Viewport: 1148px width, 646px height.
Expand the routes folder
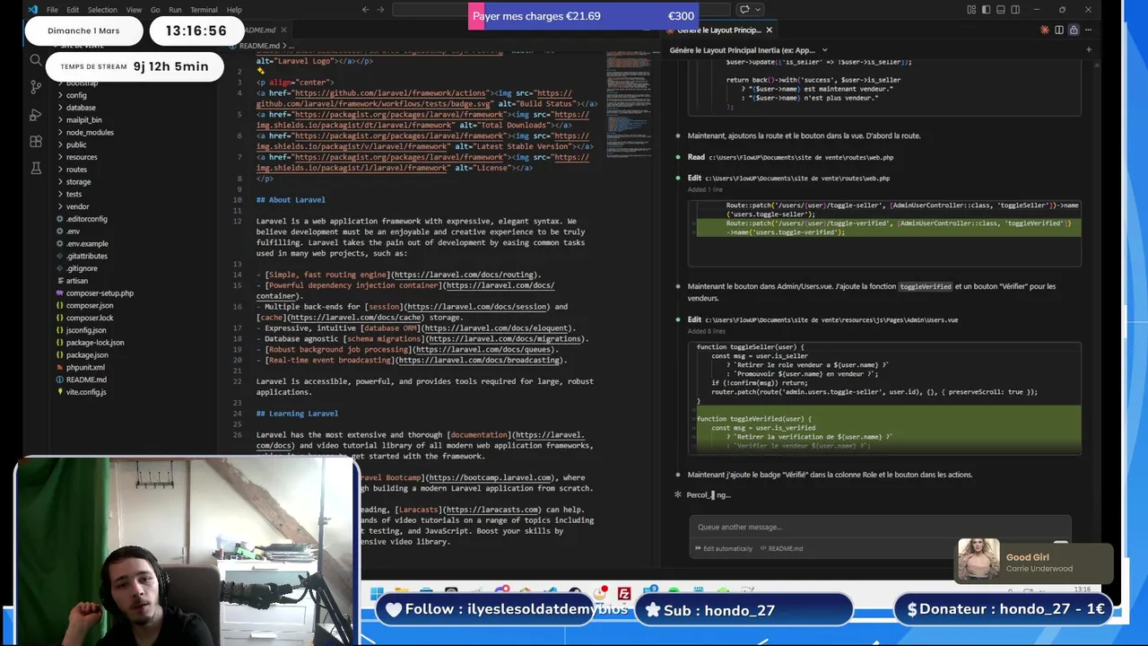(76, 170)
